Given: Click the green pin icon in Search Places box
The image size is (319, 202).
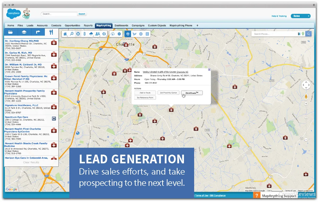Looking at the screenshot, I should 303,34.
